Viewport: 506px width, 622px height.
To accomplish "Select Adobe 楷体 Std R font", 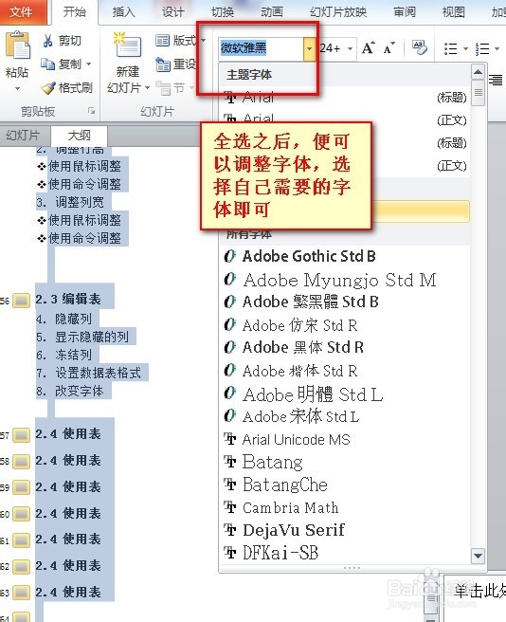I will coord(345,371).
